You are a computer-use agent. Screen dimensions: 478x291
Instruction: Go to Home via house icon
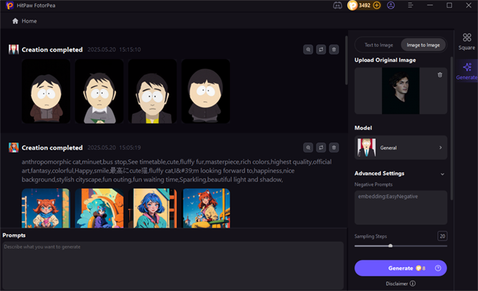coord(16,21)
